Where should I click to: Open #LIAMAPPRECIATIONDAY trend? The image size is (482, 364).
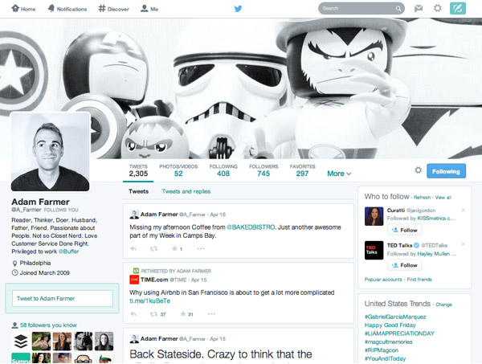(x=399, y=333)
